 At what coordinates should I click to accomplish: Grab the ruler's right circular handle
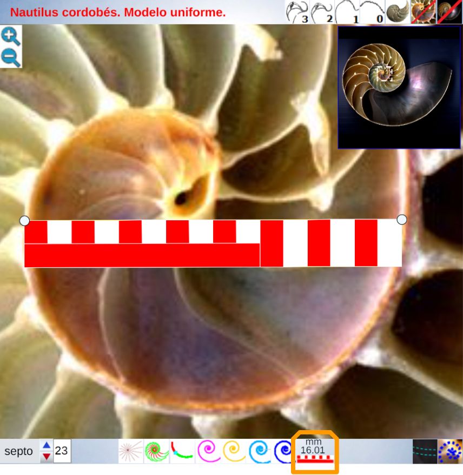coord(401,220)
